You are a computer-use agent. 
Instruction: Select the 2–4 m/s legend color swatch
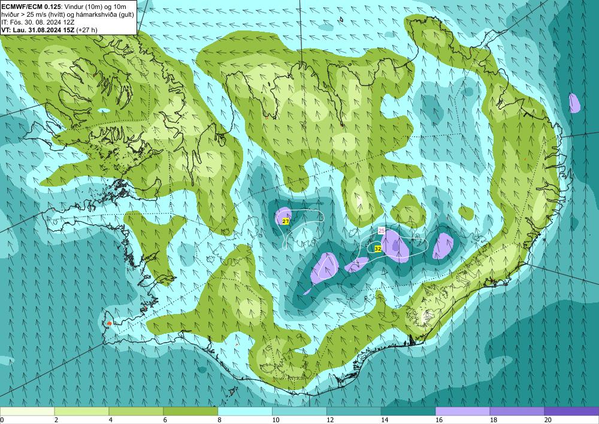coord(81,411)
